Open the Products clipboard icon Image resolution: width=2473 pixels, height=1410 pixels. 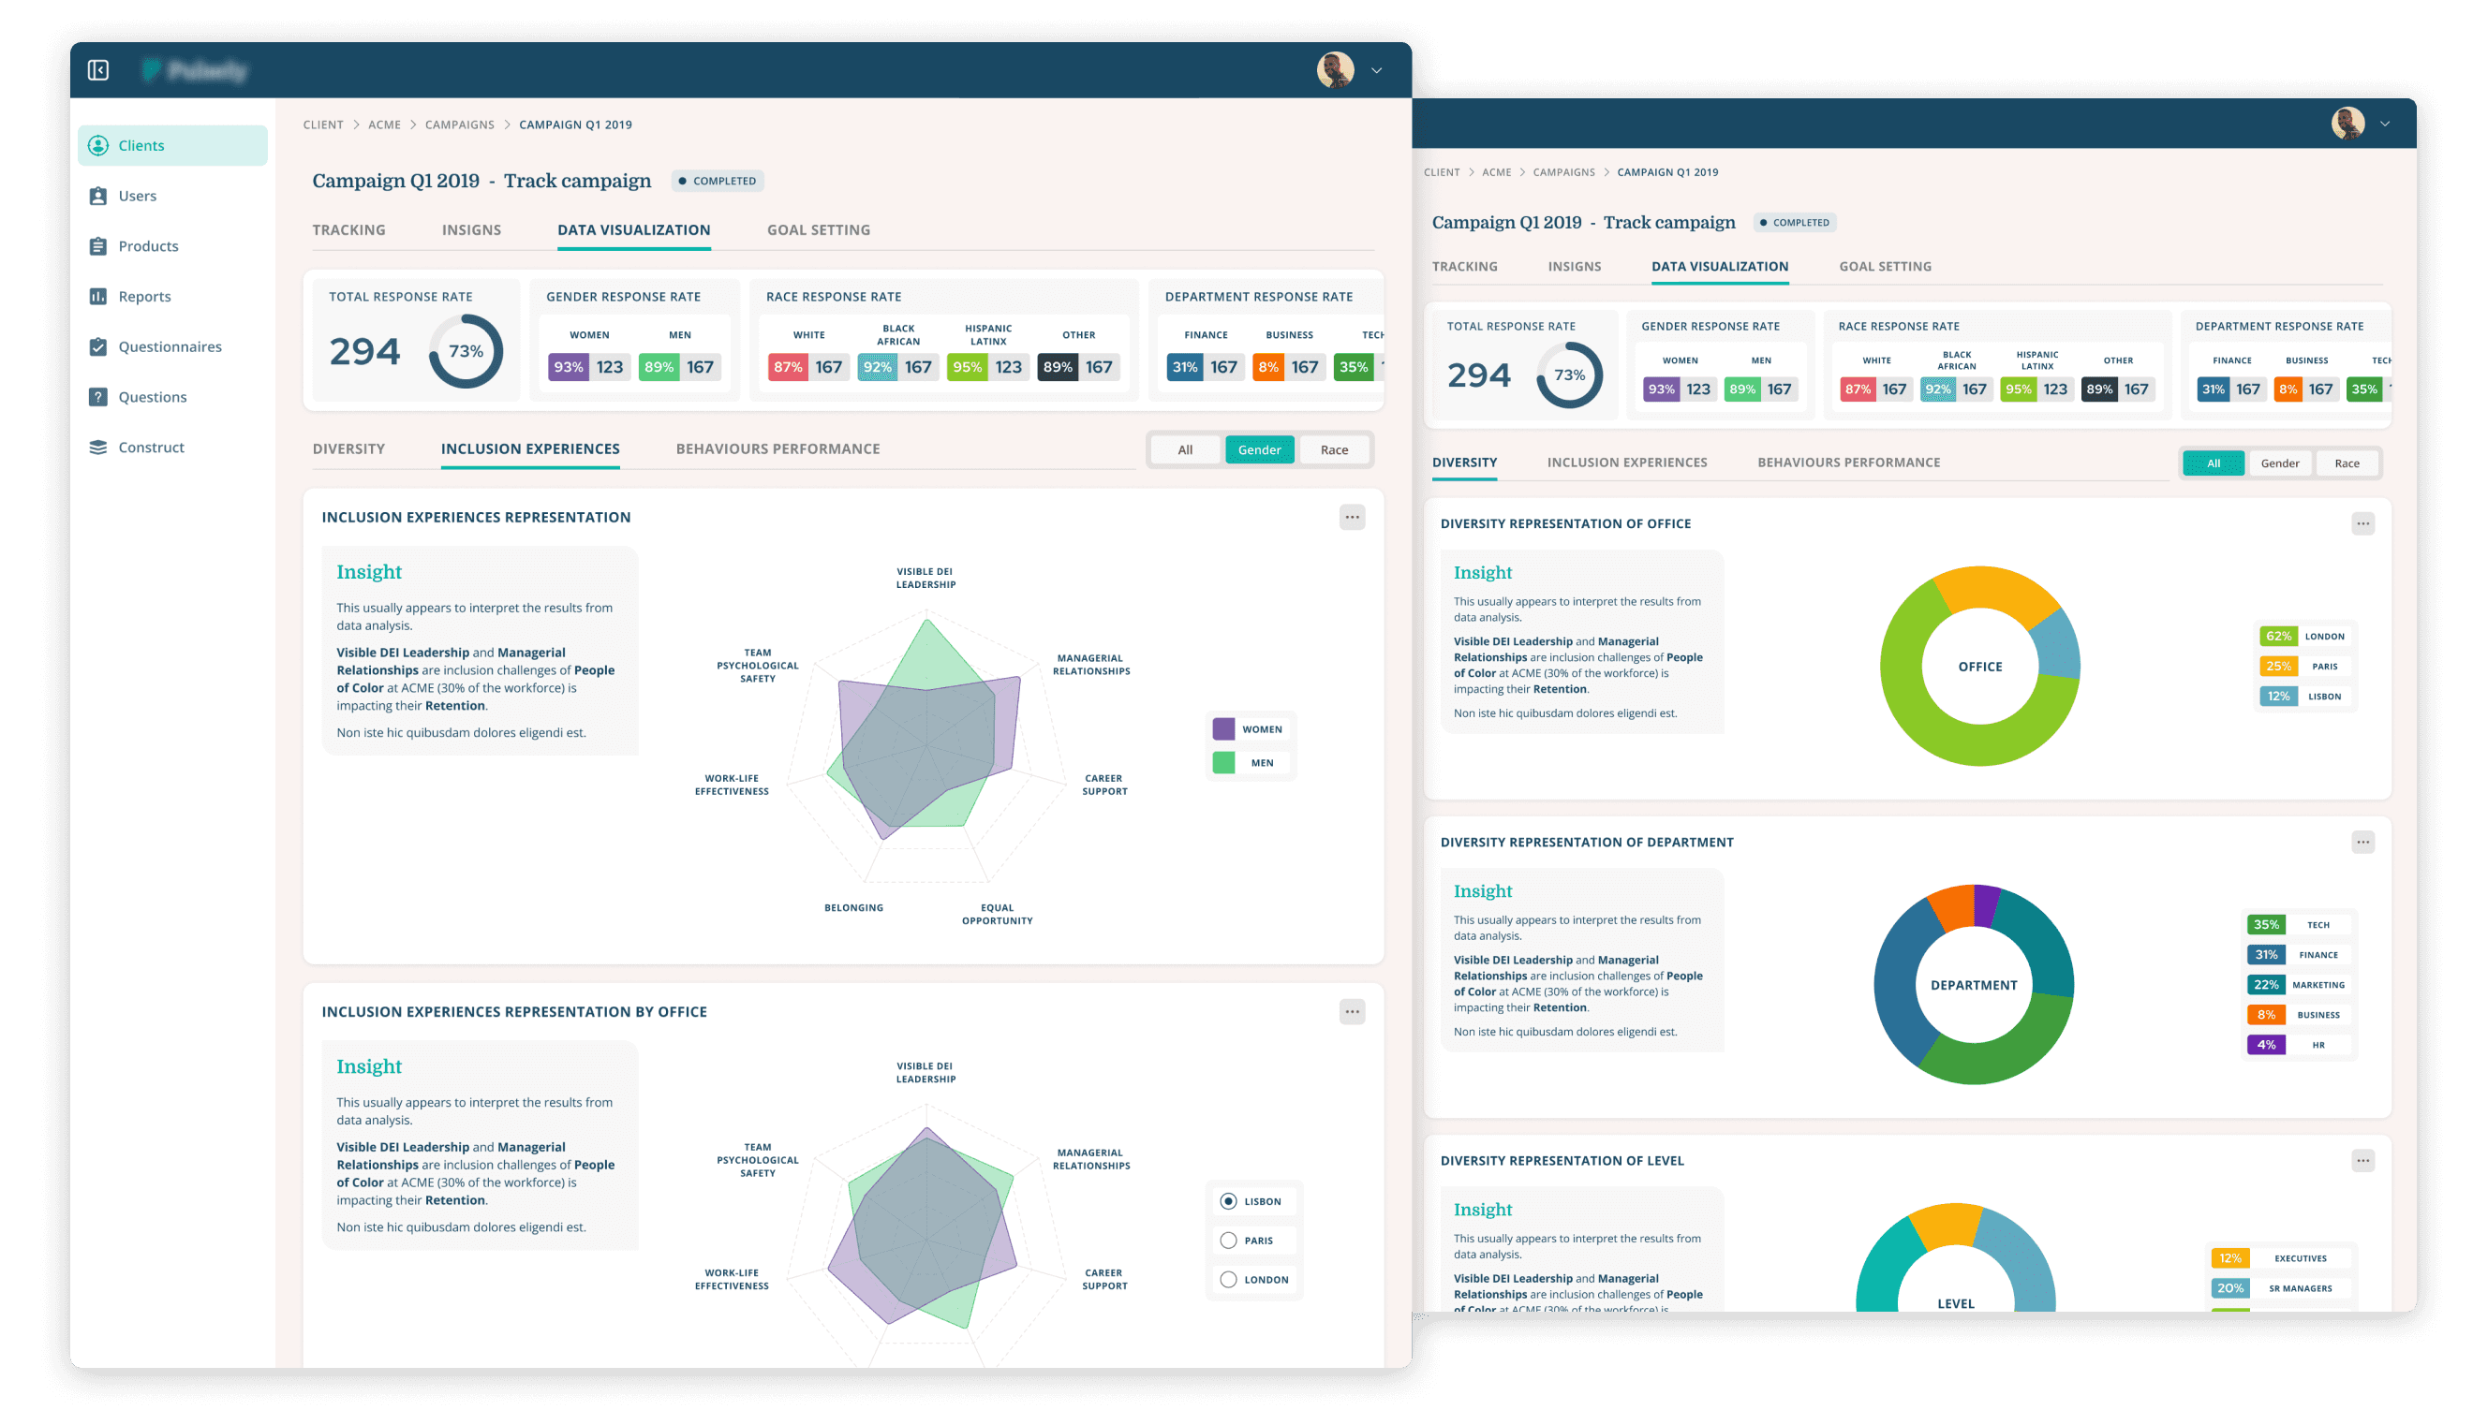(x=97, y=246)
